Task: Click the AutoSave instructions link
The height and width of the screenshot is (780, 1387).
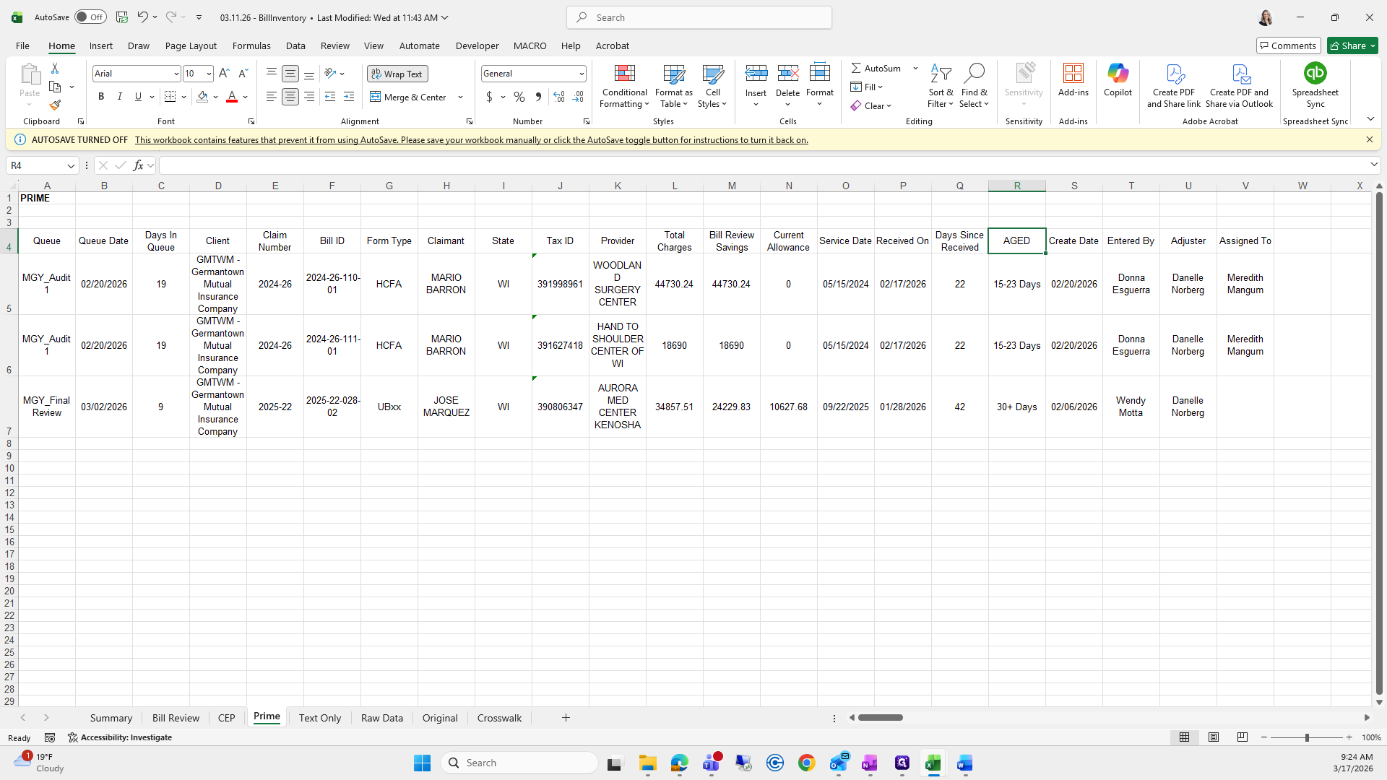Action: coord(471,140)
